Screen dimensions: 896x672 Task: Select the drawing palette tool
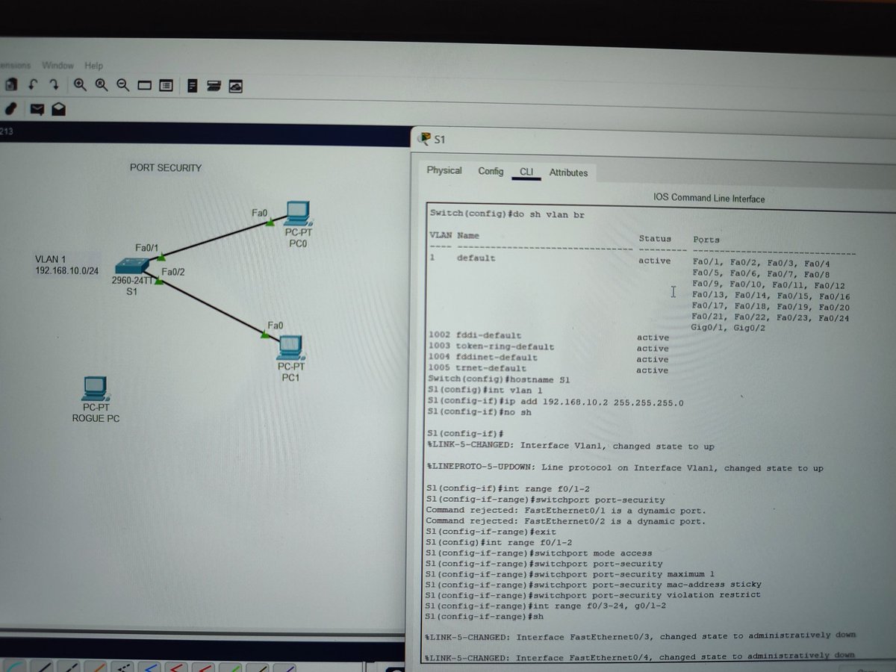pos(10,109)
